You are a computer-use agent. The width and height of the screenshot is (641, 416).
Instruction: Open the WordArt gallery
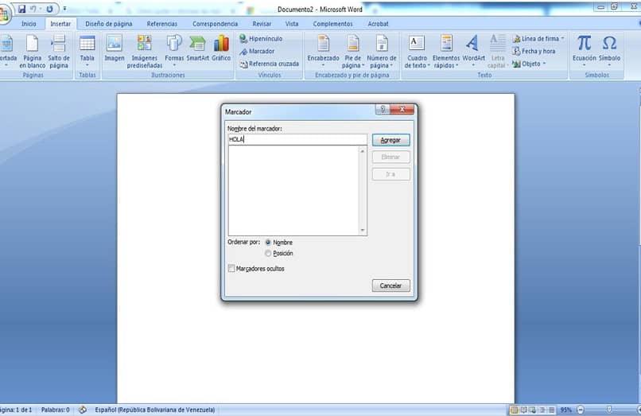click(x=473, y=52)
